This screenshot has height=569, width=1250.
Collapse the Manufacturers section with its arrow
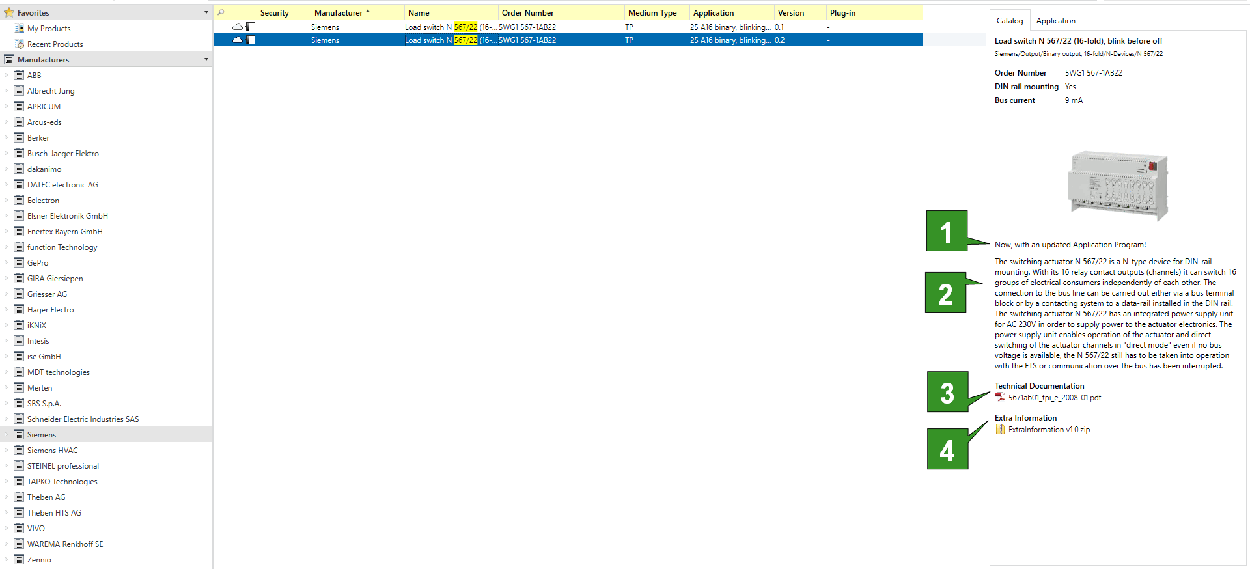pyautogui.click(x=206, y=59)
